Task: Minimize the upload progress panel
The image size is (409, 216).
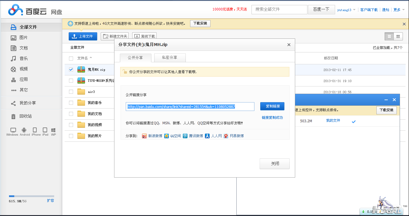Action: pos(386,100)
